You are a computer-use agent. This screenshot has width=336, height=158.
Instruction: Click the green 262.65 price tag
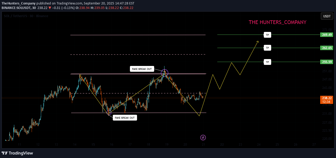click(327, 48)
